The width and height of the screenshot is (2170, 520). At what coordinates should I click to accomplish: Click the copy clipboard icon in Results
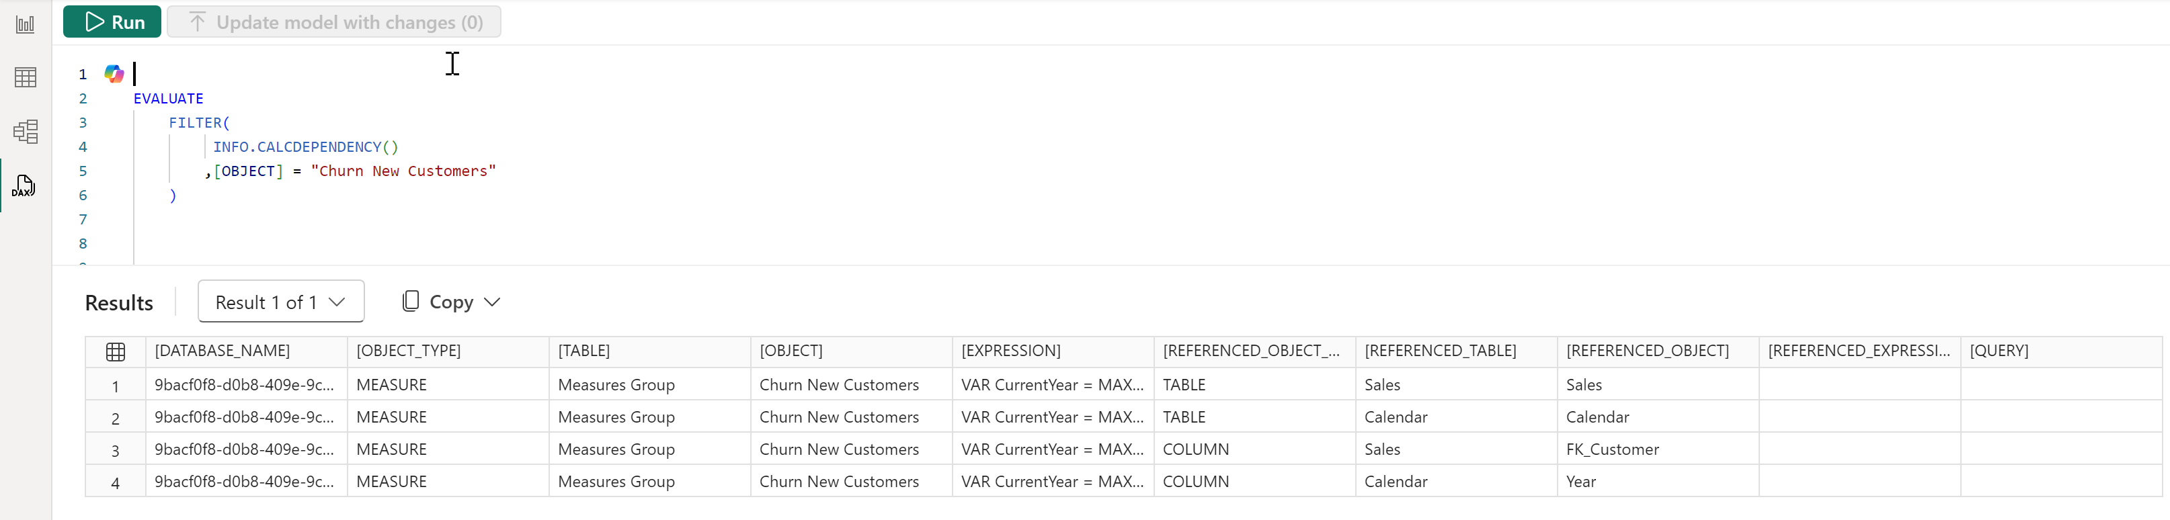(x=410, y=301)
